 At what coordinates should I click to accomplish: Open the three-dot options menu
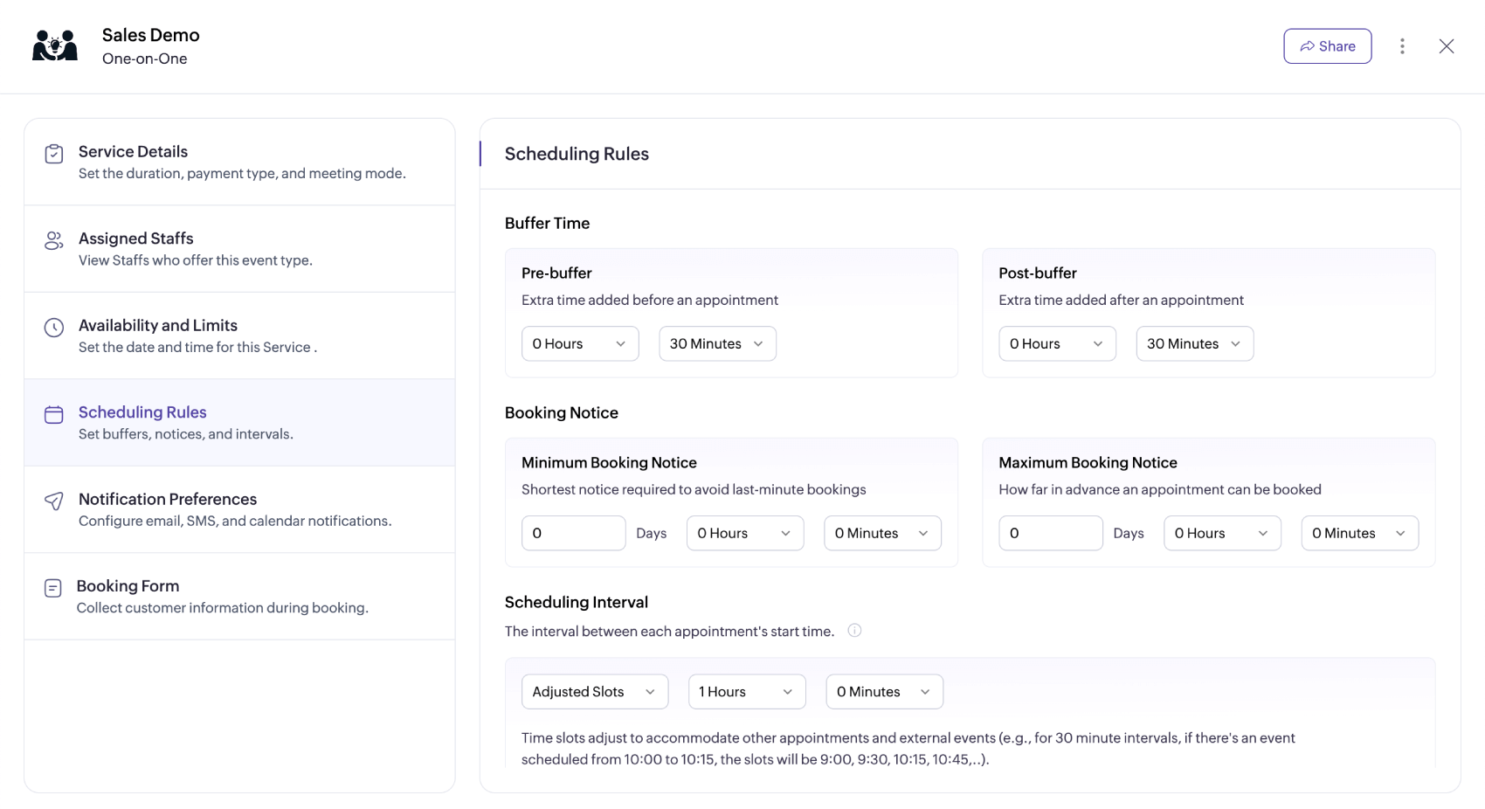[1403, 45]
